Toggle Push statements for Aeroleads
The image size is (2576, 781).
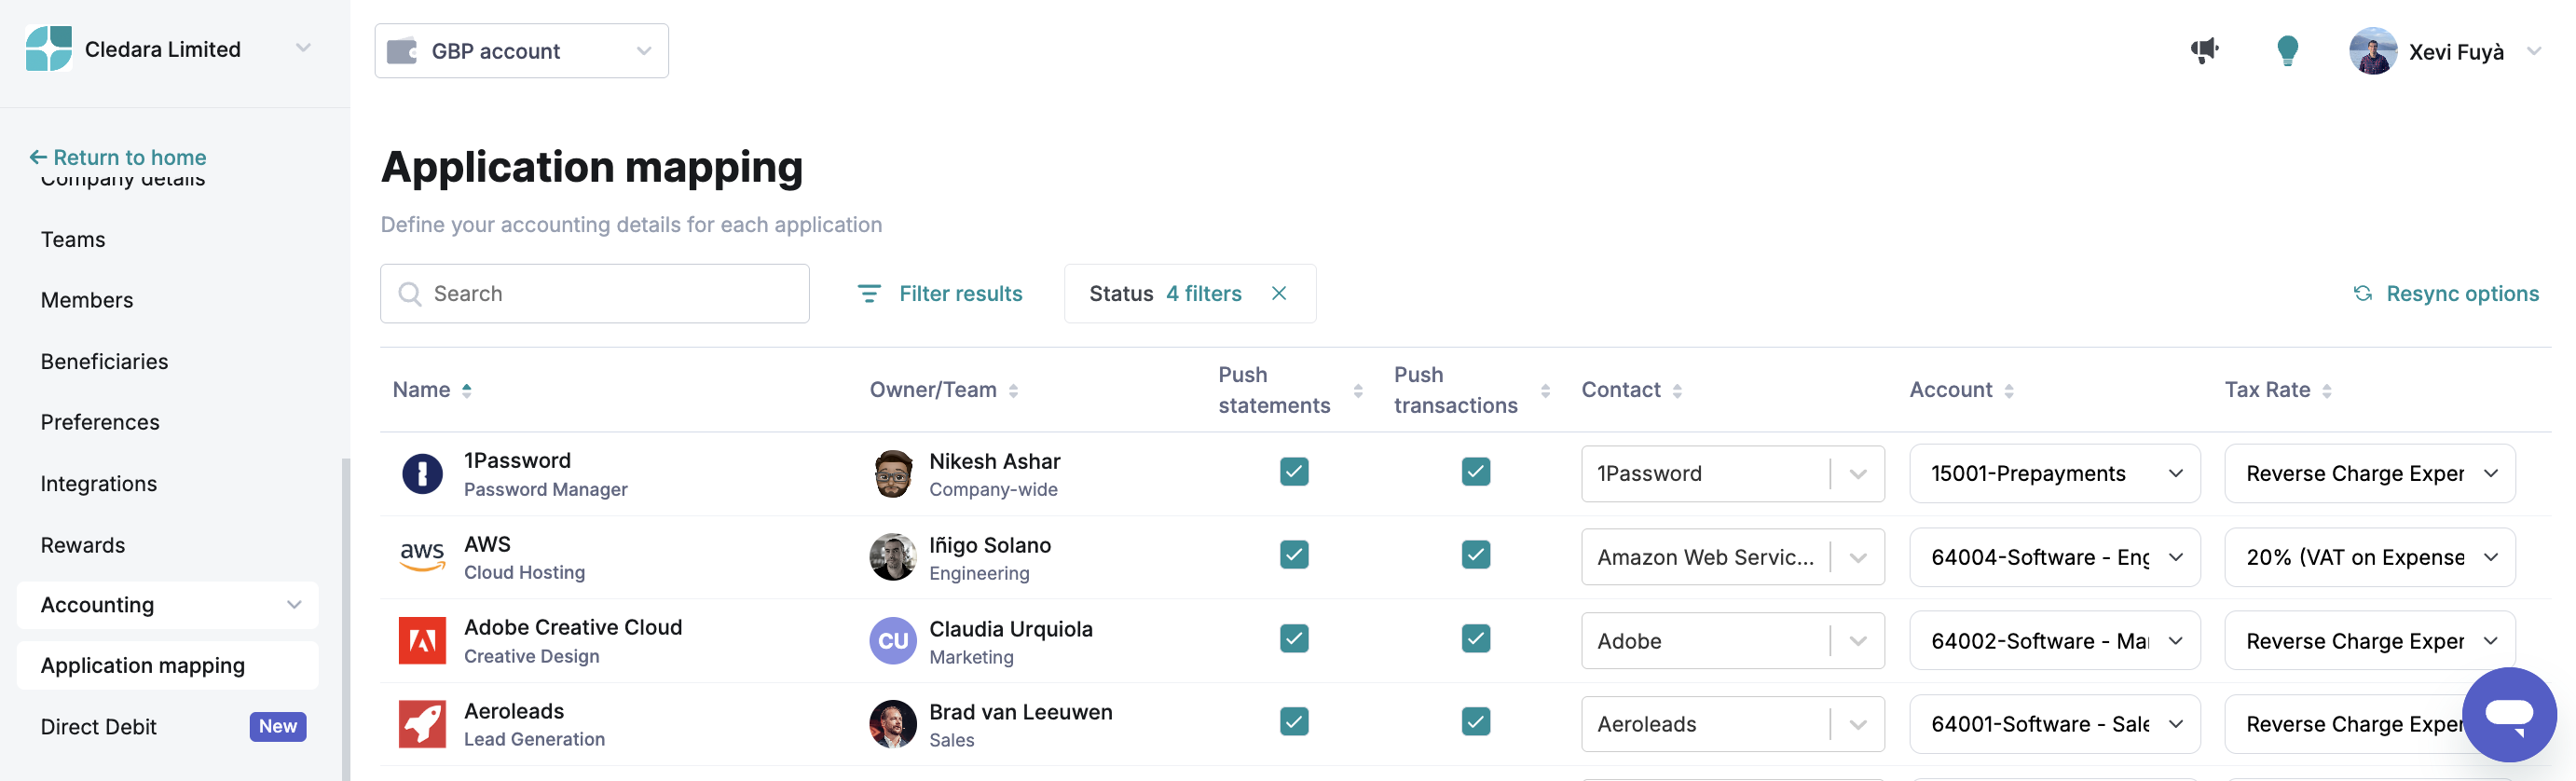pyautogui.click(x=1293, y=721)
